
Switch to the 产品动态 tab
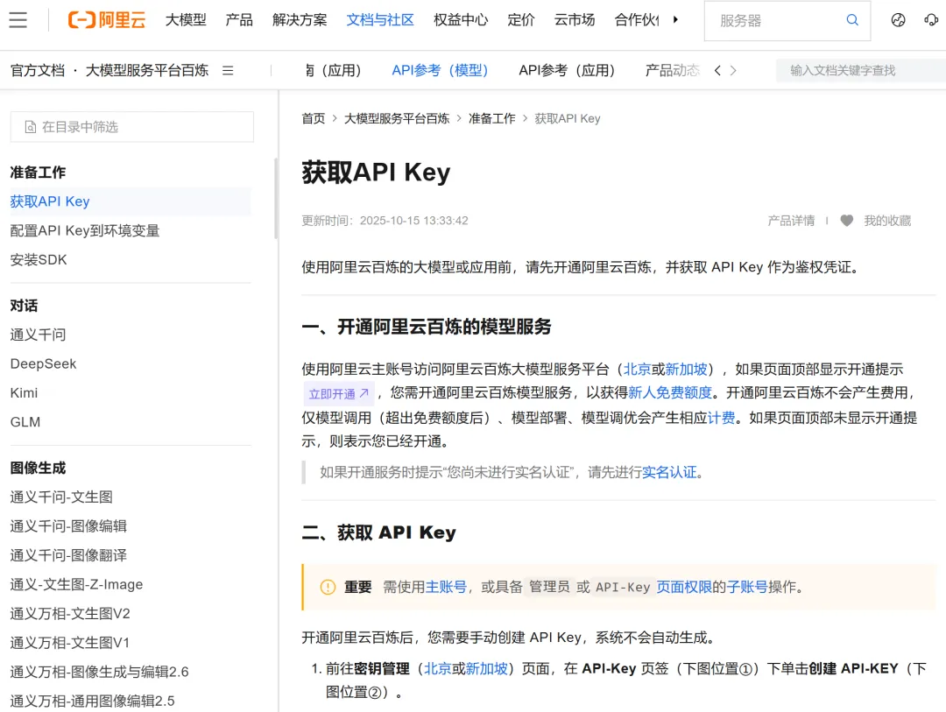(x=672, y=71)
